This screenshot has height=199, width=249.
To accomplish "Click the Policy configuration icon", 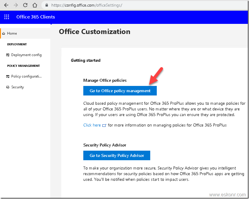I will point(8,77).
